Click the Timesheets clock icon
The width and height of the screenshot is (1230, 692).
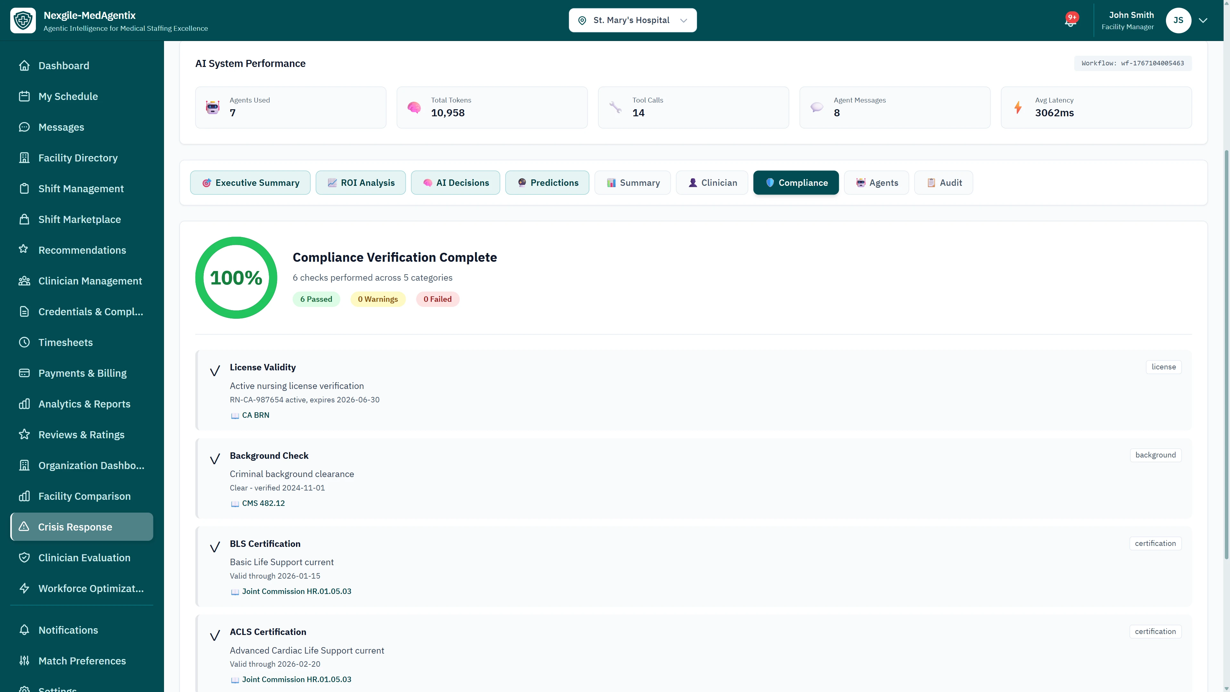click(25, 342)
